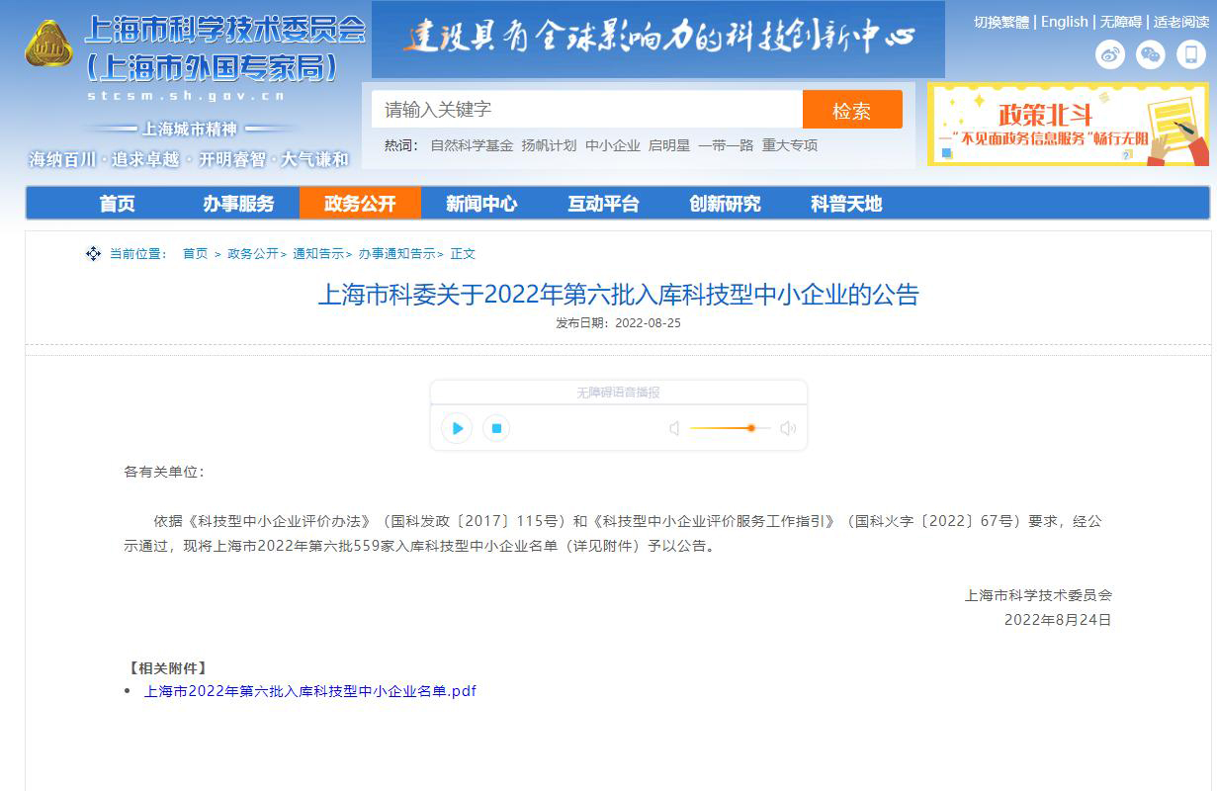Screen dimensions: 1217x791
Task: Open the 互动平台 menu item
Action: click(x=604, y=203)
